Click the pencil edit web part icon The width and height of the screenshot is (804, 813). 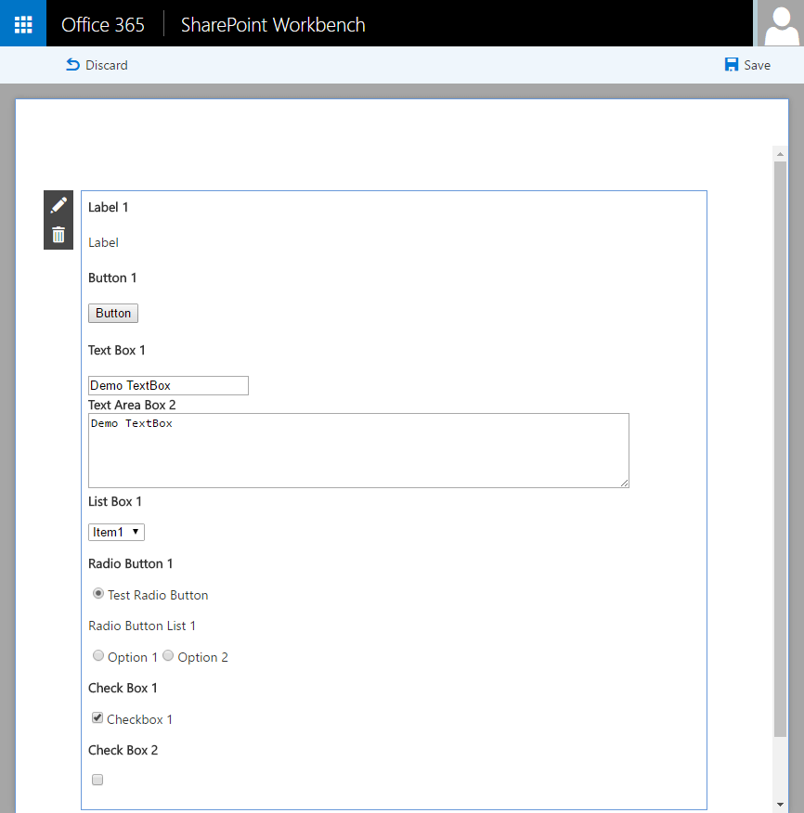click(58, 205)
